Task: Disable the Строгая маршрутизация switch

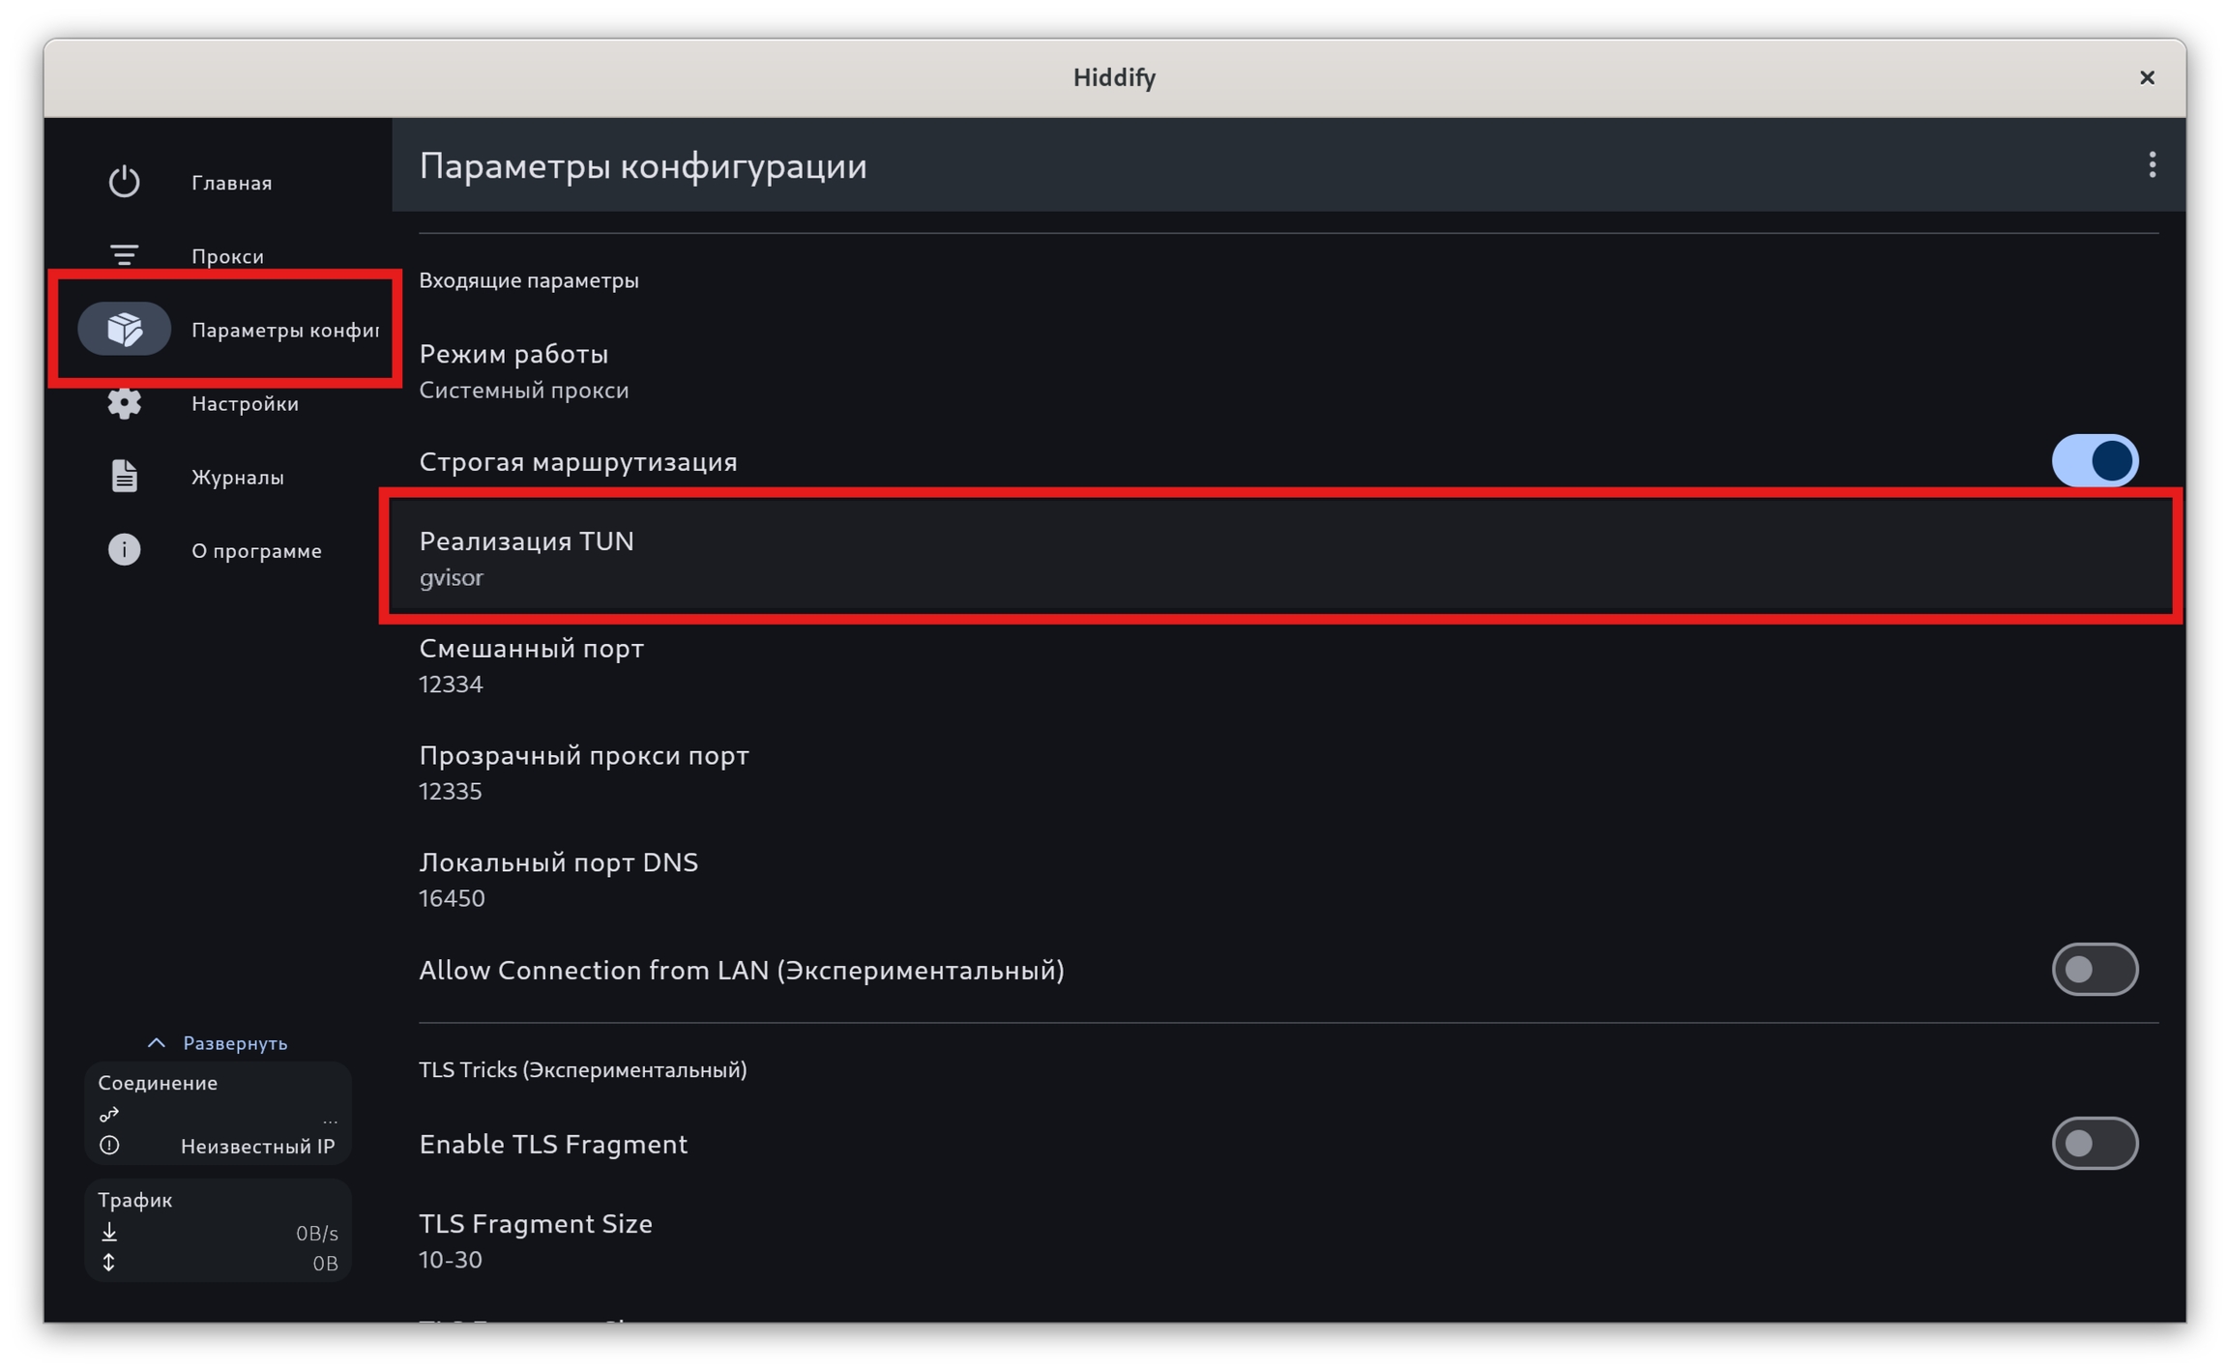Action: tap(2094, 461)
